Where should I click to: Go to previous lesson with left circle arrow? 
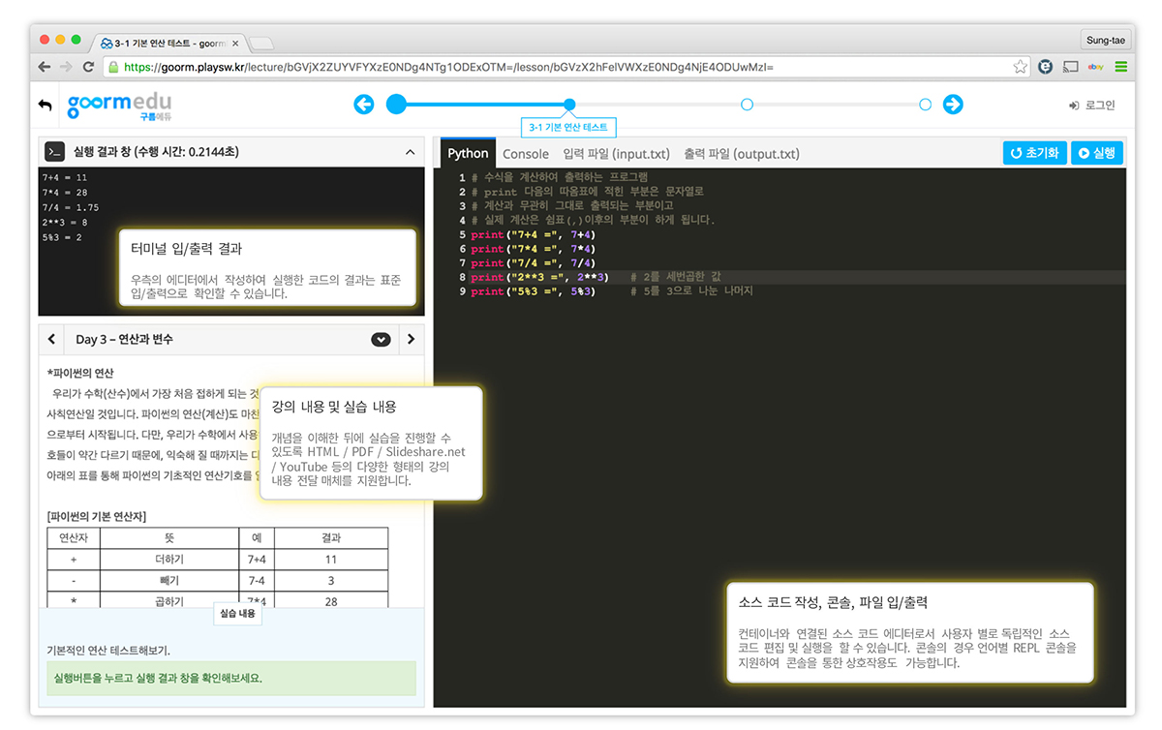click(x=364, y=105)
